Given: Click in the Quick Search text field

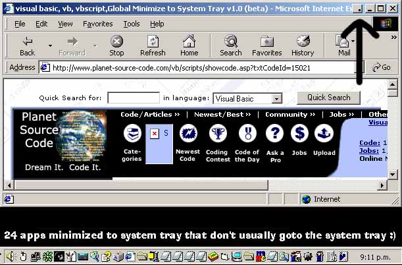Looking at the screenshot, I should [133, 98].
